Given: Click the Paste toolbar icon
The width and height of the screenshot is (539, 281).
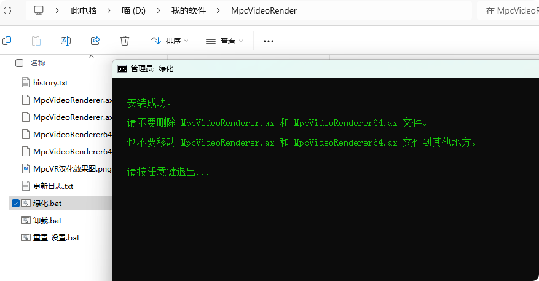Looking at the screenshot, I should [36, 41].
